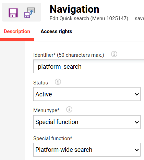Click the chevron arrow in Special function select
144x160 pixels.
(137, 150)
